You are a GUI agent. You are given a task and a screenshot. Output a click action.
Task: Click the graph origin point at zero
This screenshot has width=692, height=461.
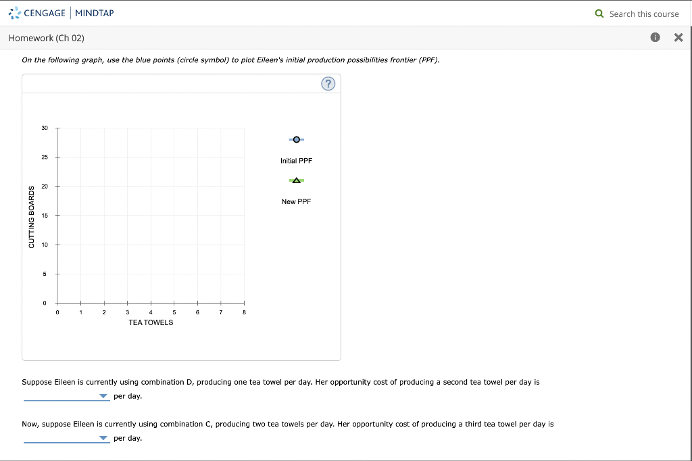point(57,303)
